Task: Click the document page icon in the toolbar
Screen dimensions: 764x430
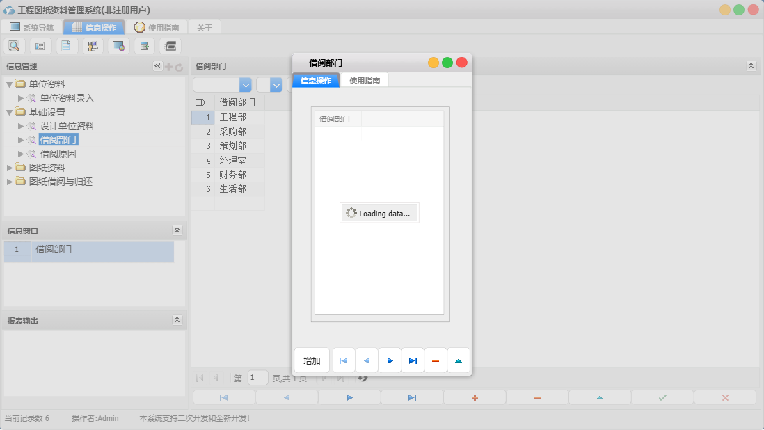Action: pos(66,47)
